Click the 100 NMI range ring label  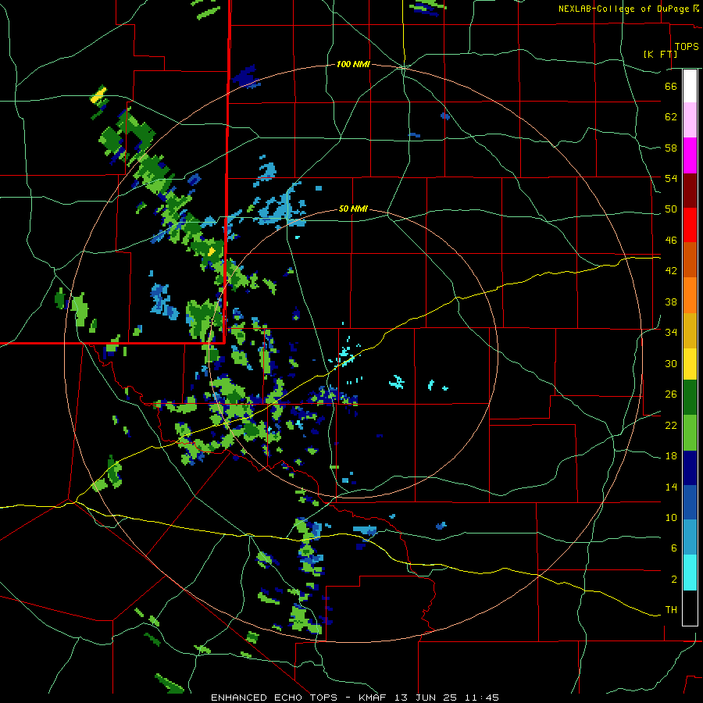tap(353, 65)
